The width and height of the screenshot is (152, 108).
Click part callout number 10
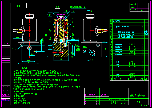(x=50, y=15)
